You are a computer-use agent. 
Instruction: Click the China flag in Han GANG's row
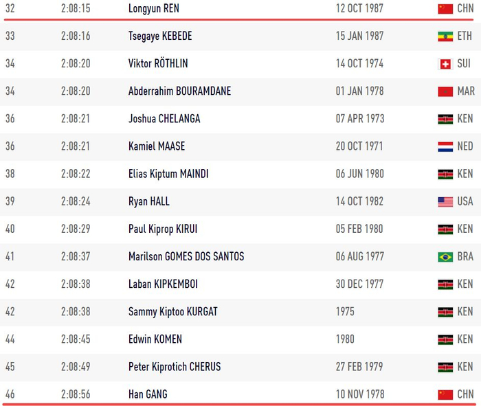coord(445,394)
